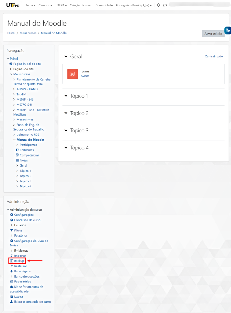Open the ME77G-S41 course link
Viewport: 231px width, 313px height.
click(x=24, y=105)
